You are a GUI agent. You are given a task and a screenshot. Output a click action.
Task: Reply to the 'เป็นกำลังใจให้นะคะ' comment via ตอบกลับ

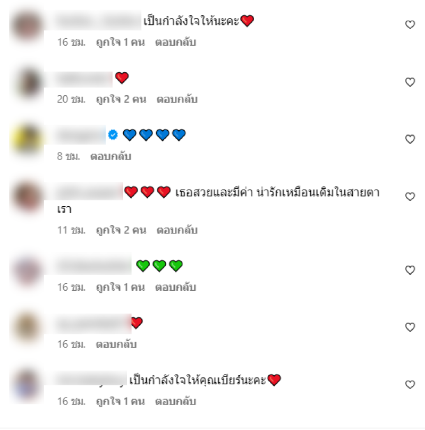(x=176, y=42)
